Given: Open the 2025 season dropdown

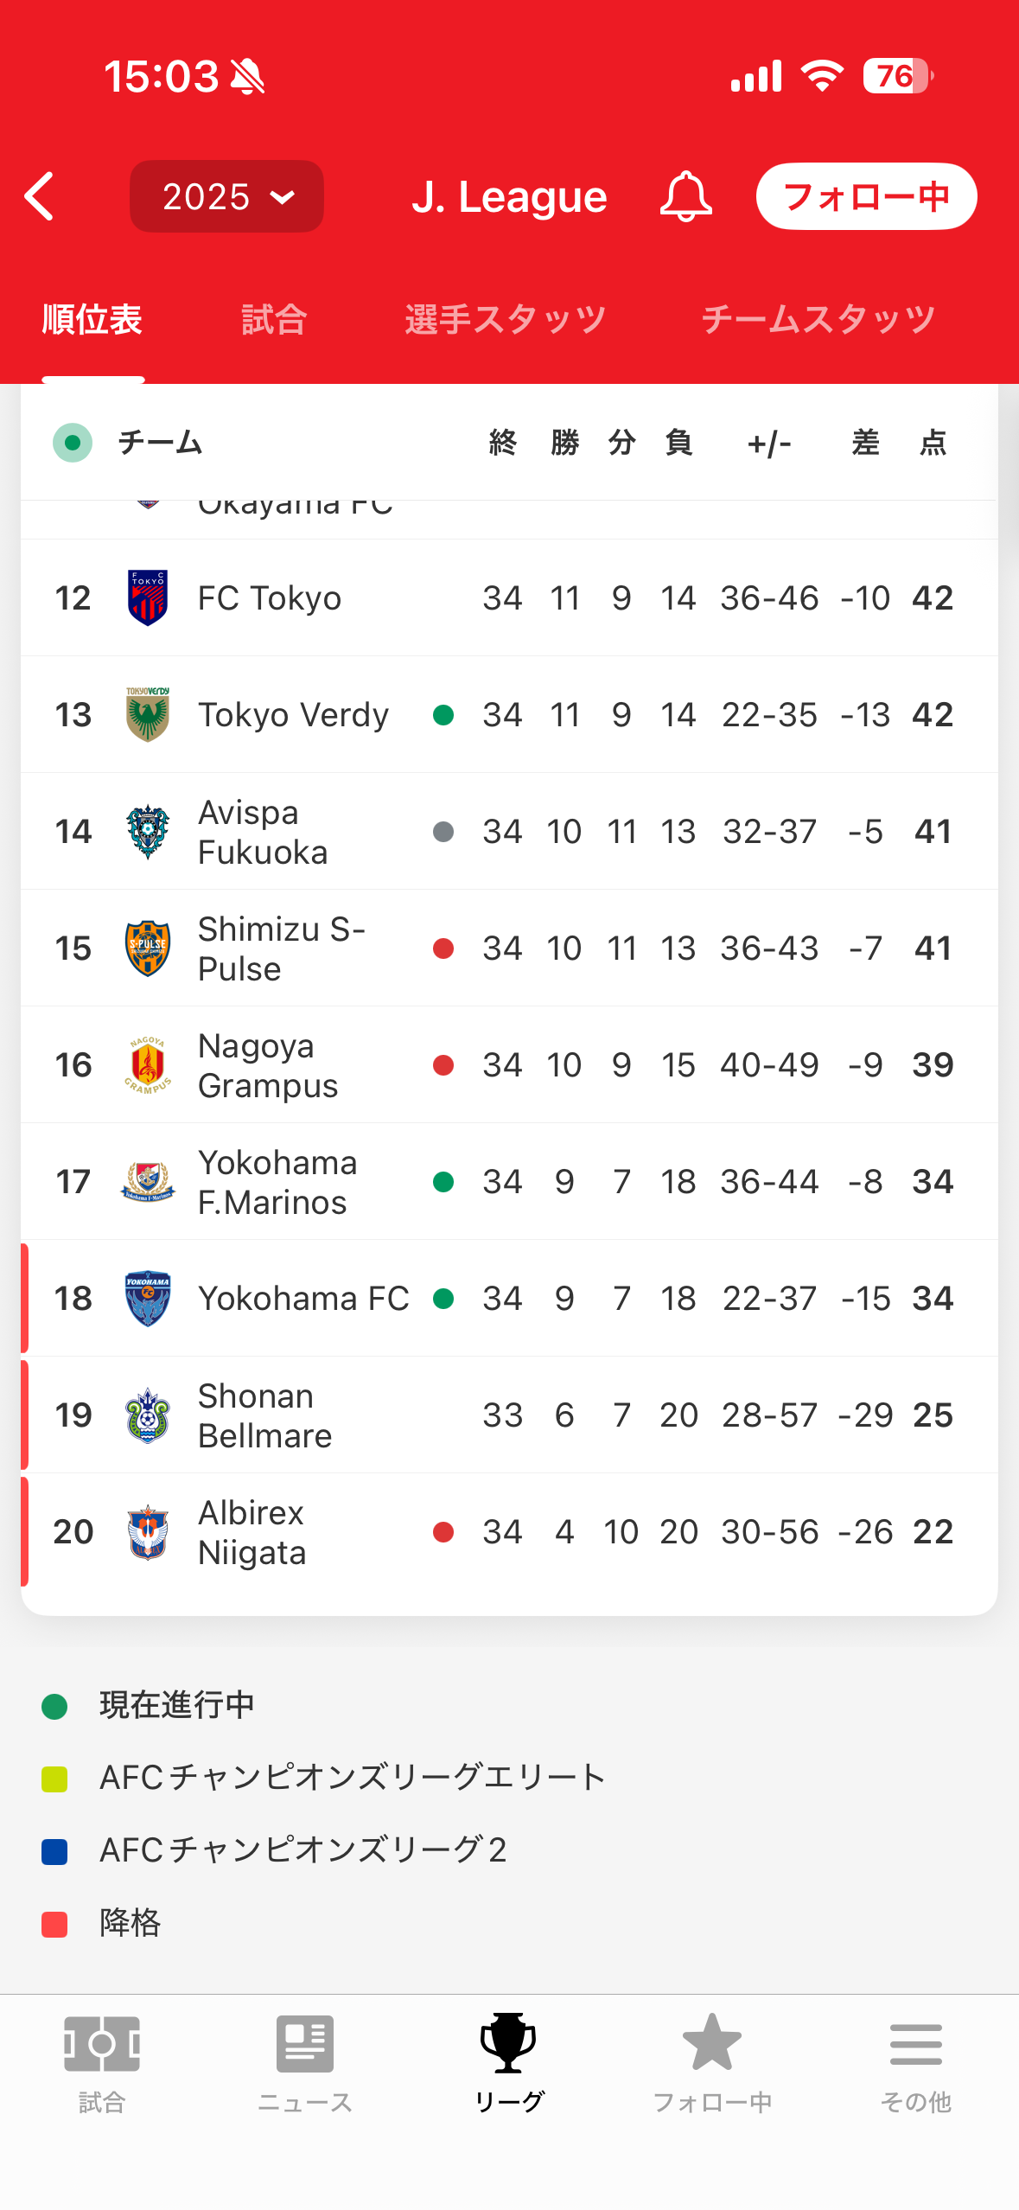Looking at the screenshot, I should 226,196.
